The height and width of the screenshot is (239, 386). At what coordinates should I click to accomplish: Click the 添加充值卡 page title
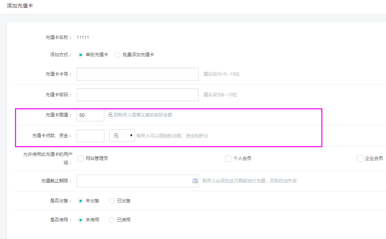(x=20, y=6)
